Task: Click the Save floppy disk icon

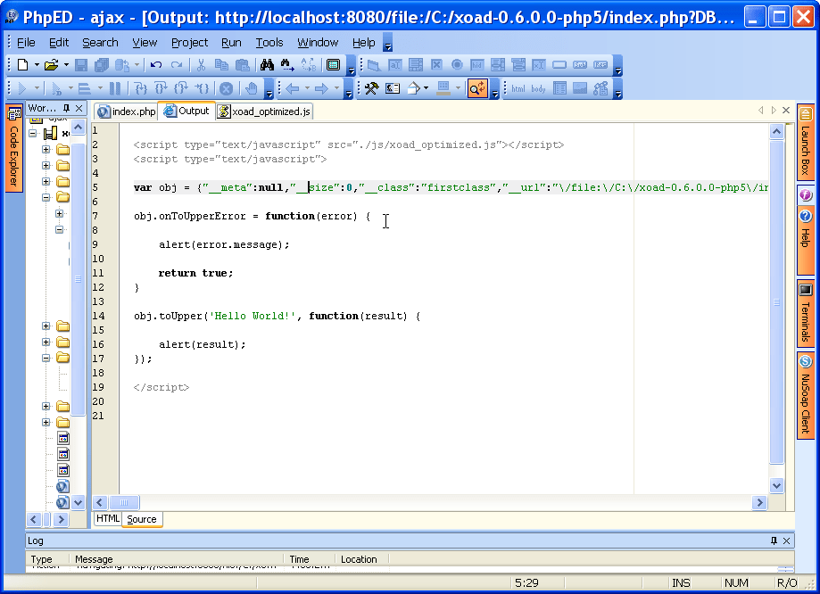Action: (81, 65)
